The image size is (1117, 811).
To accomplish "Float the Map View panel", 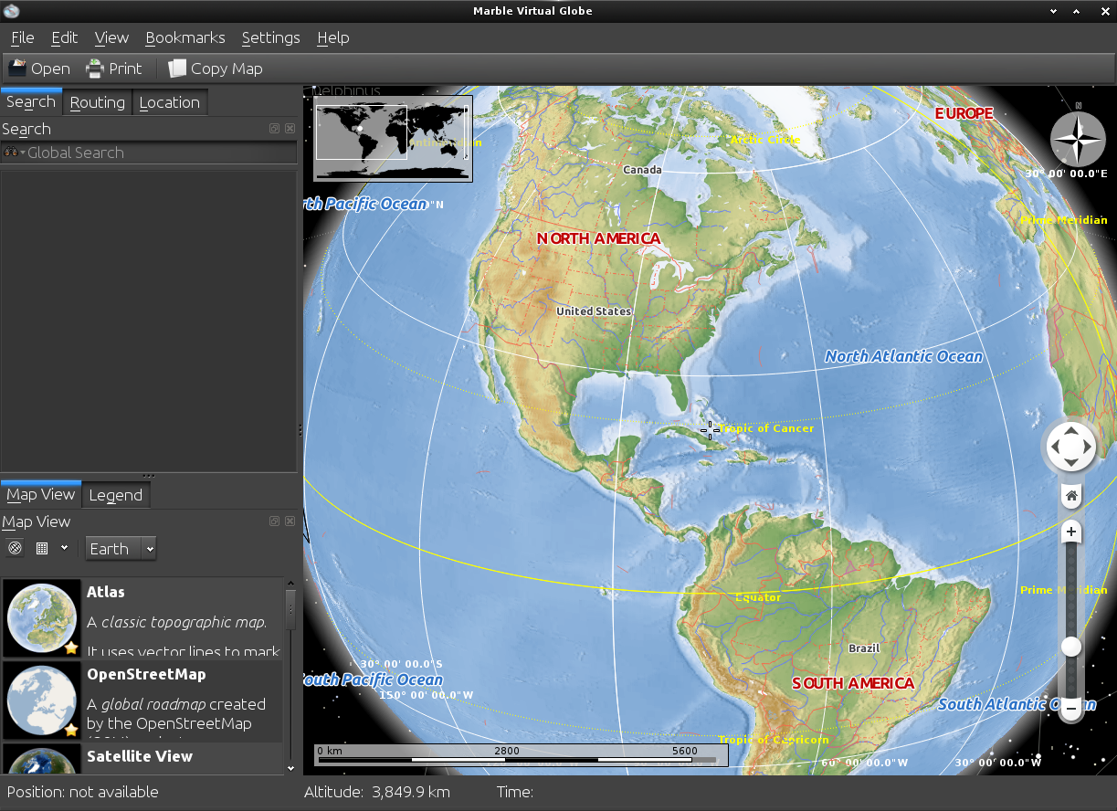I will (x=274, y=521).
